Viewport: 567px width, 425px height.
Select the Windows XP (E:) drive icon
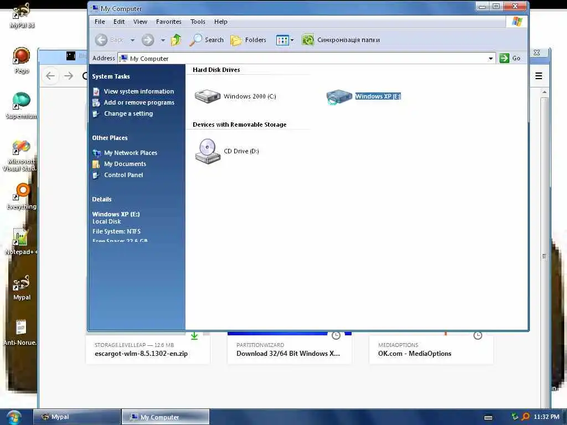(x=339, y=96)
